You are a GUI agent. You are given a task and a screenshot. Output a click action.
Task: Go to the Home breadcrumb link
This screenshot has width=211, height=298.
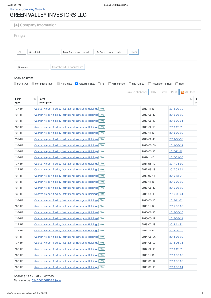[14, 9]
